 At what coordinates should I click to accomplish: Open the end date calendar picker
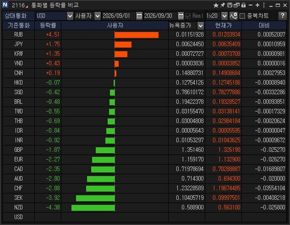pos(180,16)
